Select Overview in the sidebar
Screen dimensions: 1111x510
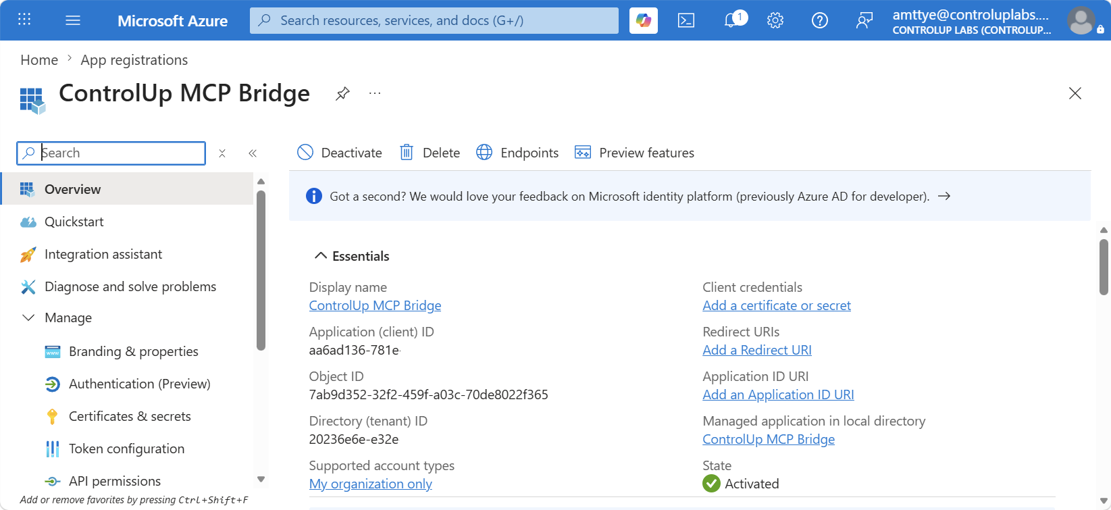[x=127, y=189]
